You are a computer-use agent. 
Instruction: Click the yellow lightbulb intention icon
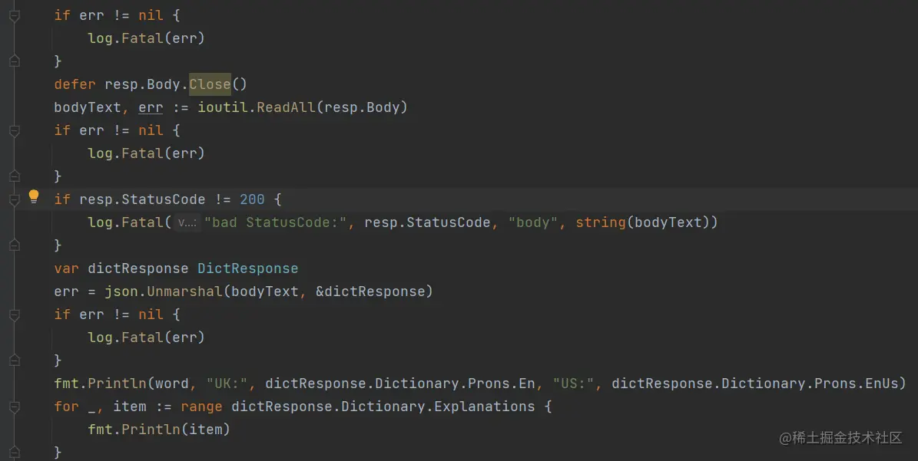(x=34, y=196)
